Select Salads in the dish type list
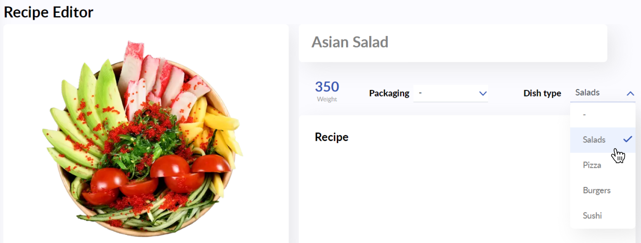 click(603, 140)
